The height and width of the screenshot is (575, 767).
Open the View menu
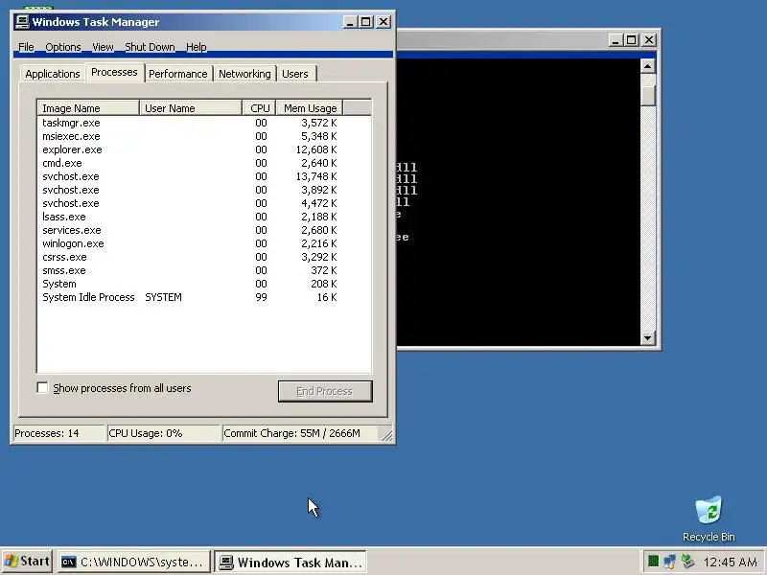pos(103,47)
